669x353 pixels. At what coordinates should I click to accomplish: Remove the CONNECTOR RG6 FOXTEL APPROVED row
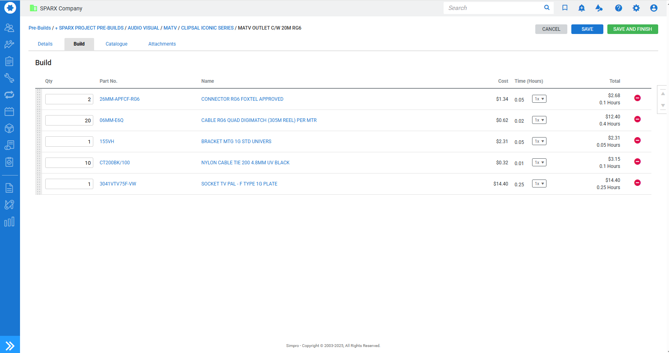click(x=637, y=98)
